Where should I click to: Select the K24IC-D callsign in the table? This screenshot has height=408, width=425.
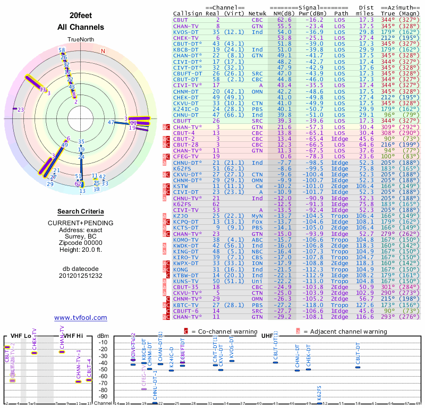186,109
